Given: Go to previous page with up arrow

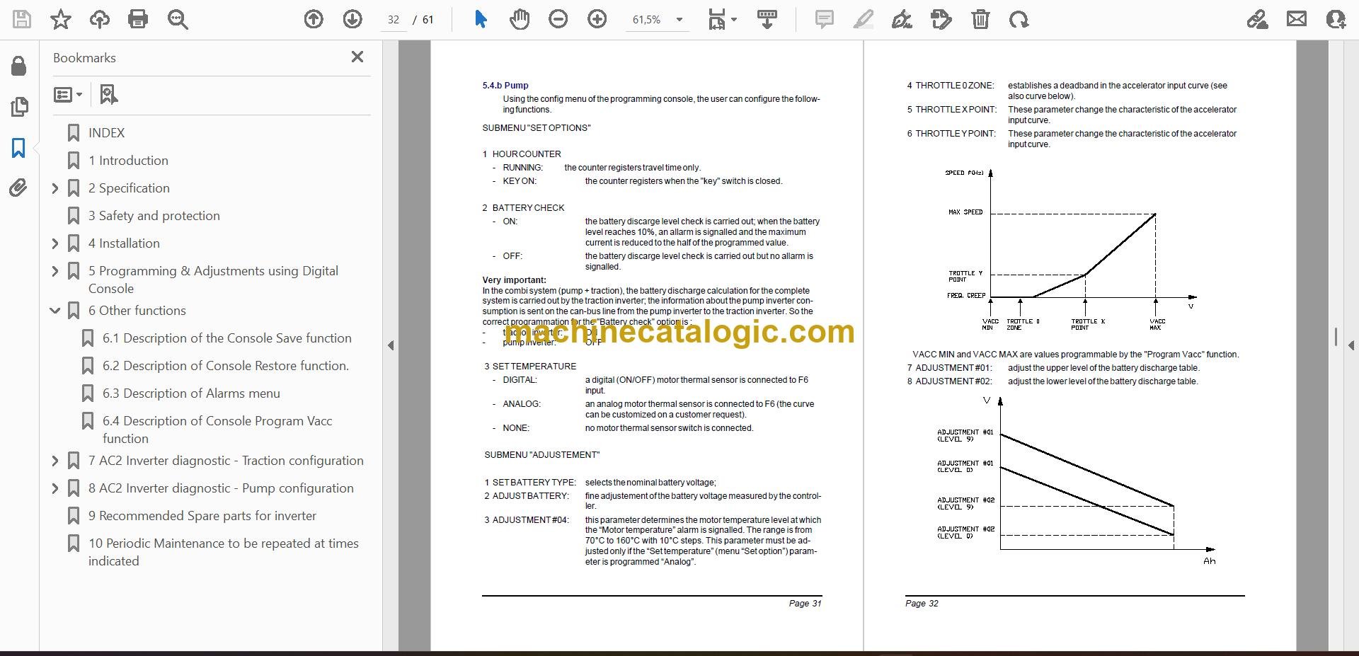Looking at the screenshot, I should click(314, 19).
